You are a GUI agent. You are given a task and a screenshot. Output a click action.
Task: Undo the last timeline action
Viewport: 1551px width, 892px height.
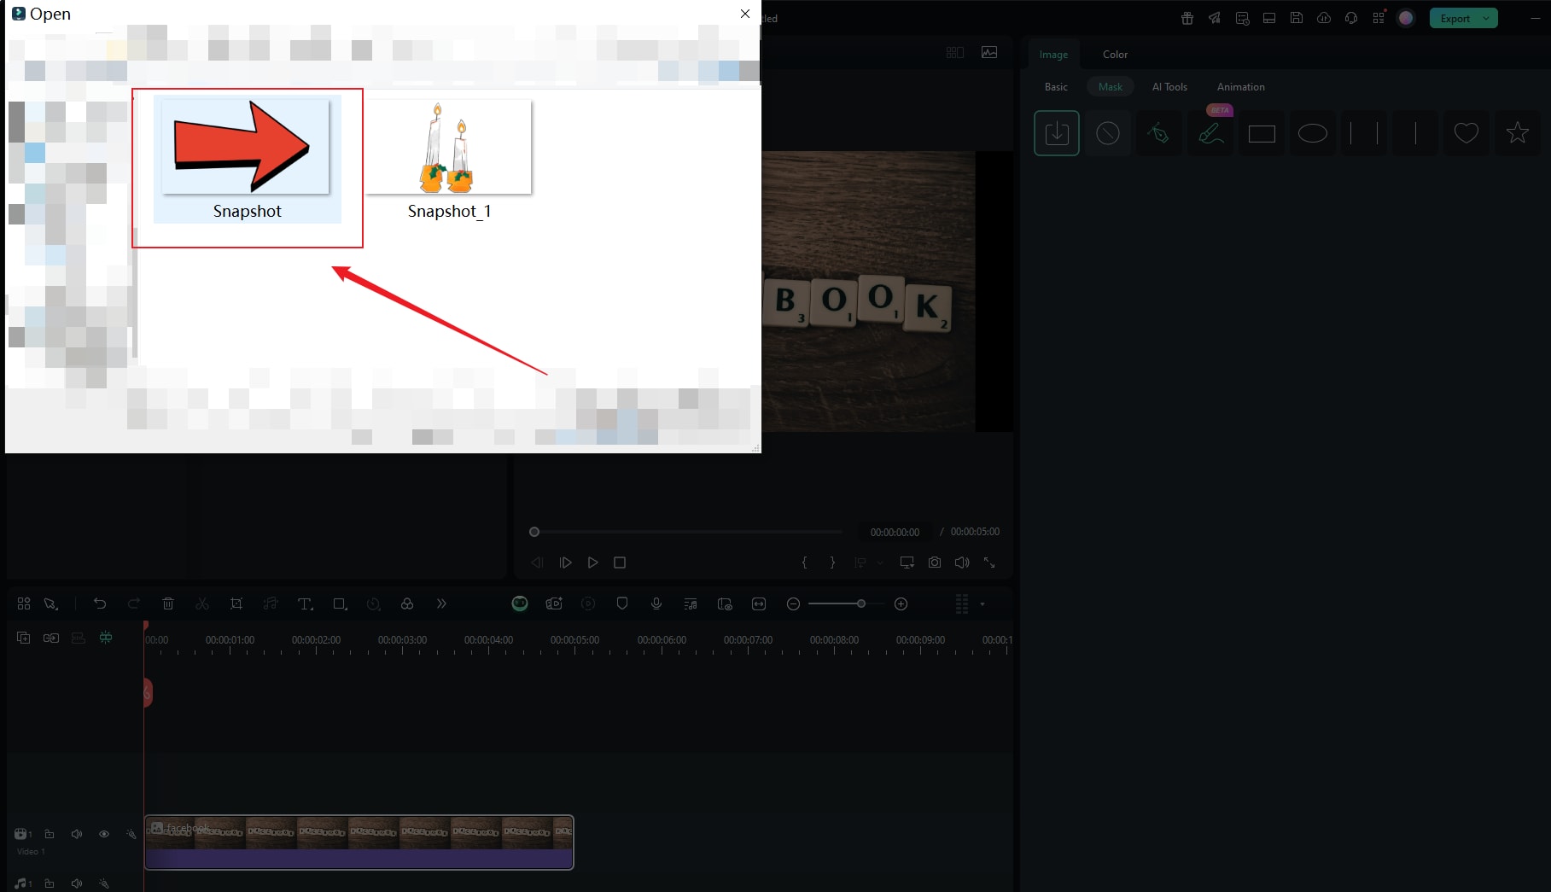[x=100, y=603]
